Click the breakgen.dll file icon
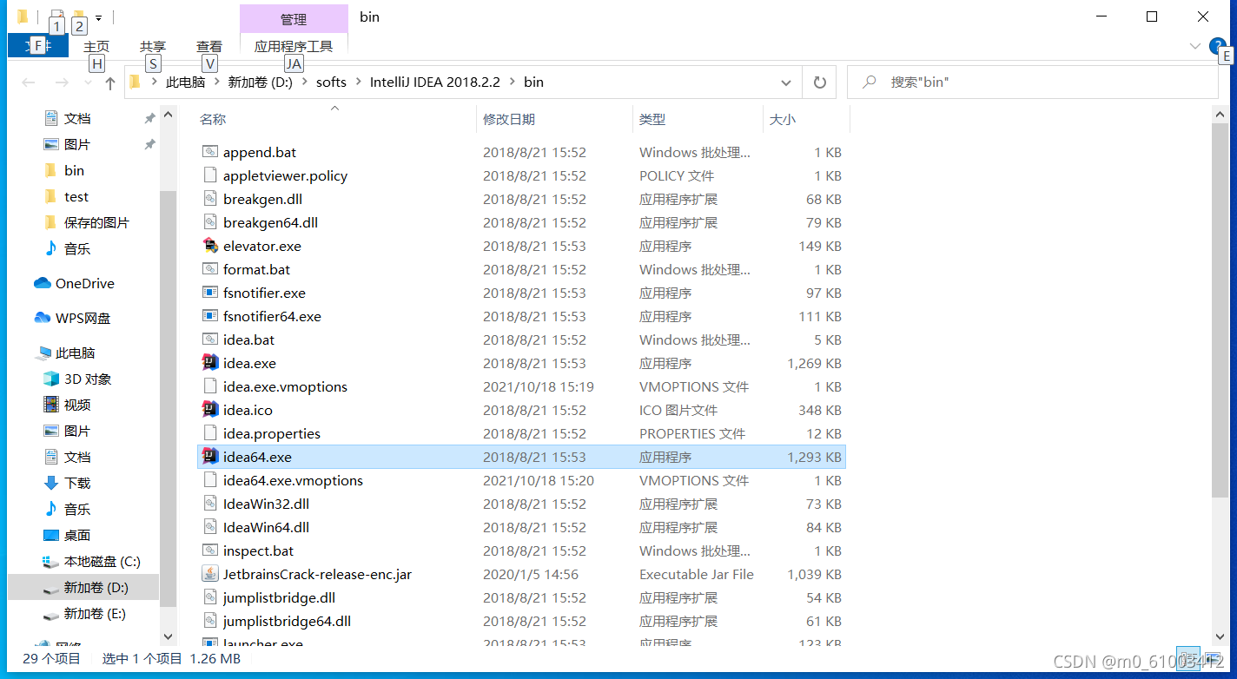The width and height of the screenshot is (1237, 679). [209, 199]
